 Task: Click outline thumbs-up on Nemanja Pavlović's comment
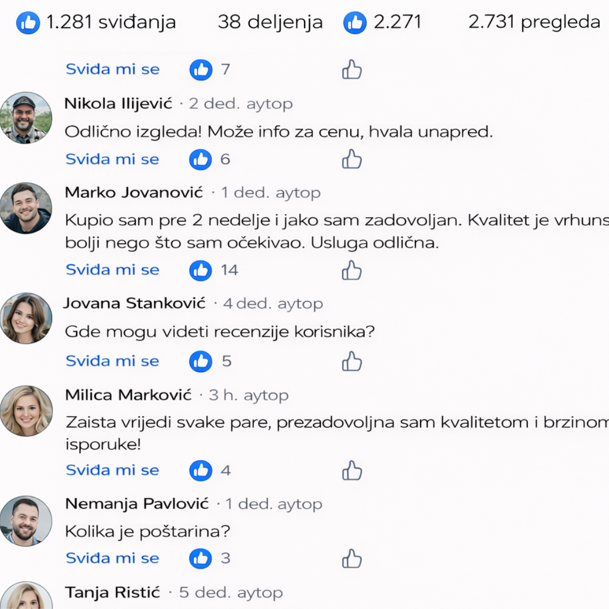pos(352,559)
